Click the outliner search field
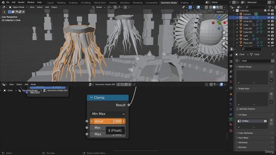 (x=255, y=7)
